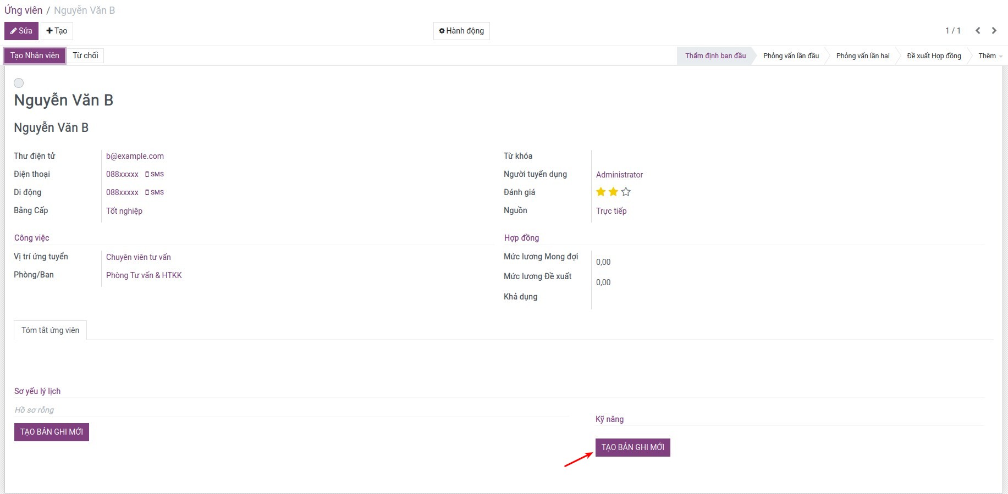Select the Phỏng vấn lần đầu stage
Image resolution: width=1008 pixels, height=494 pixels.
click(x=791, y=55)
